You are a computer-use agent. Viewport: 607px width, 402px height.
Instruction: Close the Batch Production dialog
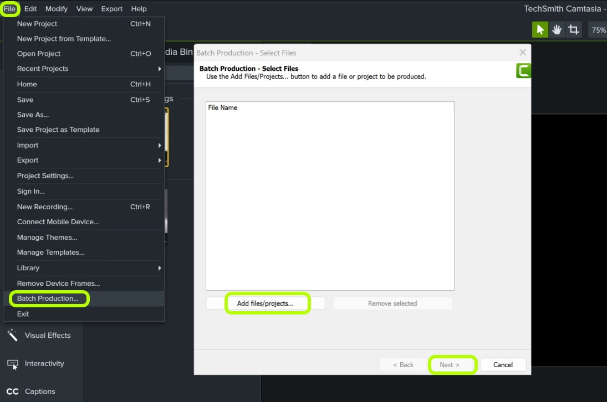[522, 53]
